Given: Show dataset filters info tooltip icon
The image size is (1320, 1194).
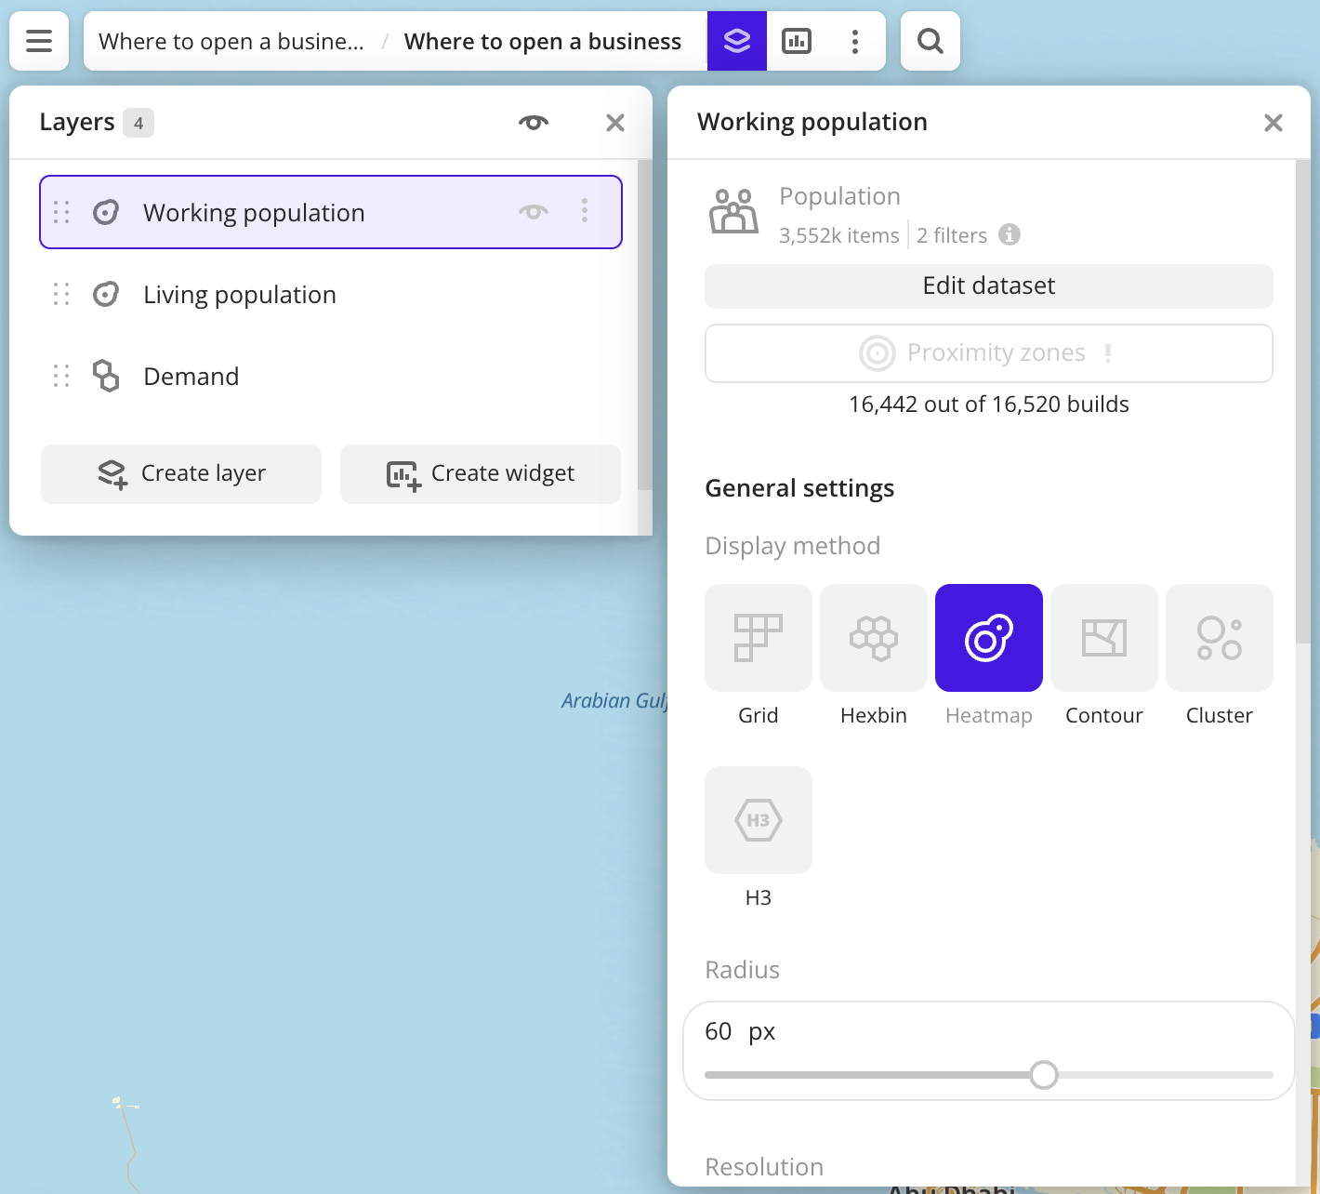Looking at the screenshot, I should (1010, 234).
